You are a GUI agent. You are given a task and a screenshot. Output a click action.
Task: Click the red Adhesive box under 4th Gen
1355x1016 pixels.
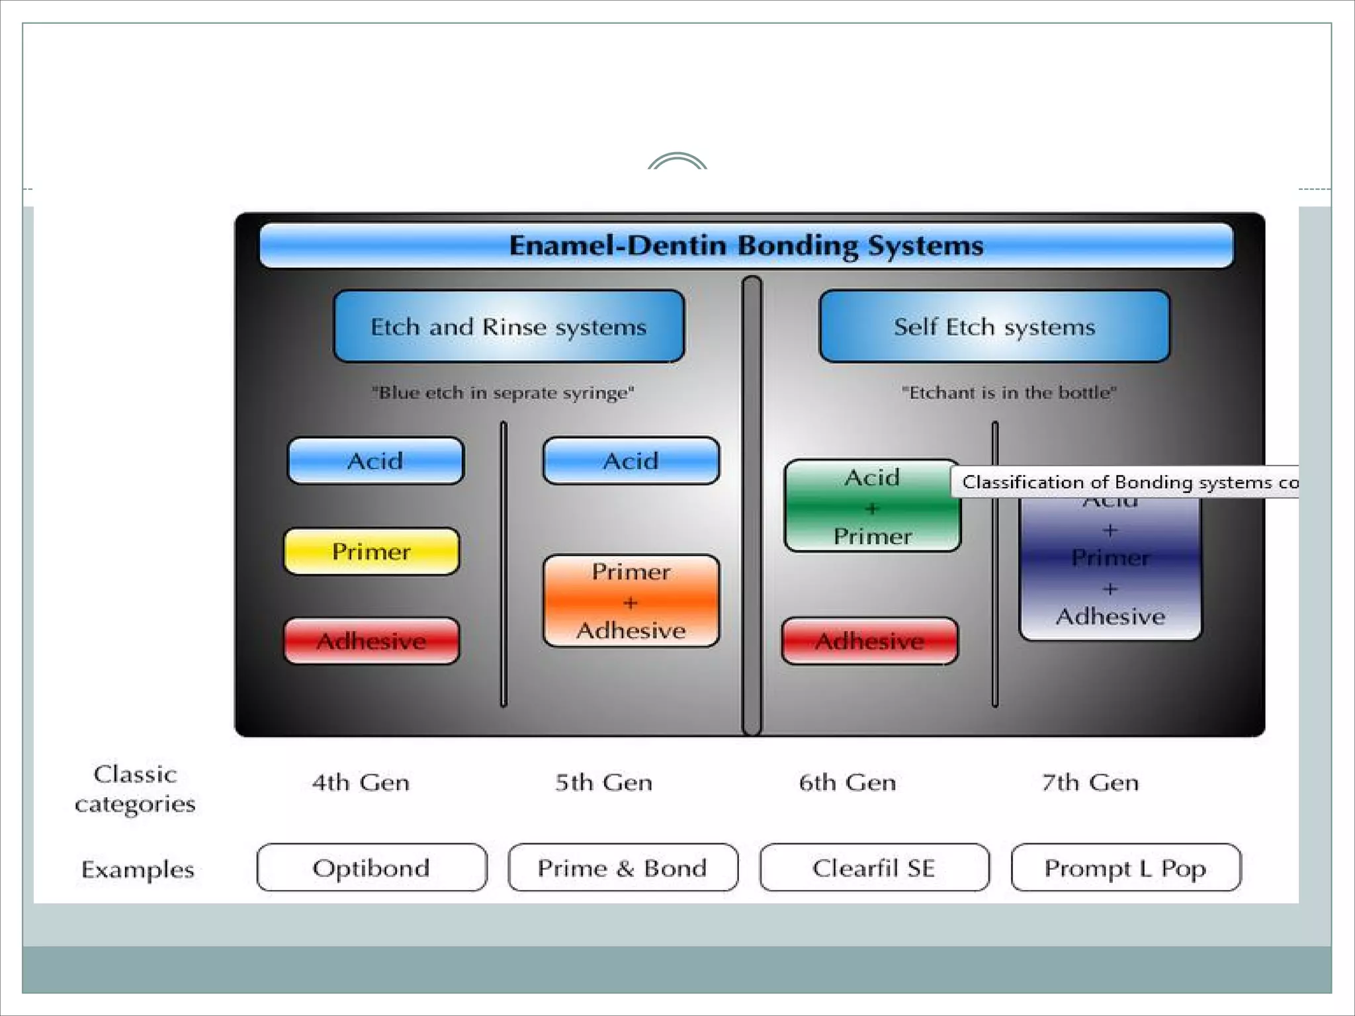(x=371, y=640)
